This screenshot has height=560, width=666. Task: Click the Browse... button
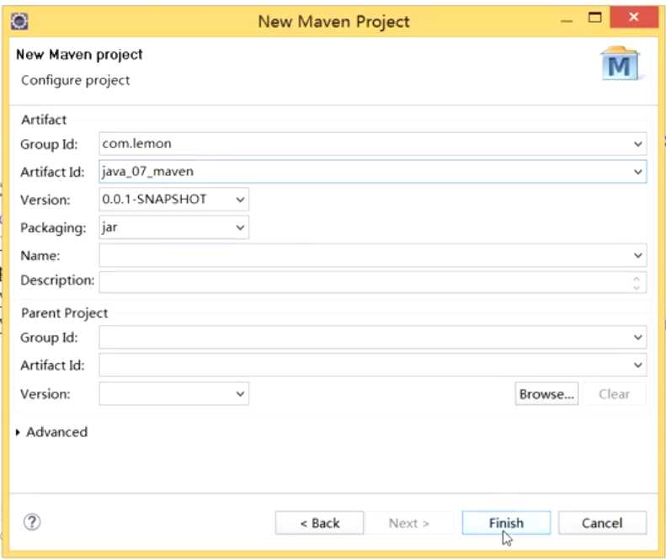(x=546, y=394)
